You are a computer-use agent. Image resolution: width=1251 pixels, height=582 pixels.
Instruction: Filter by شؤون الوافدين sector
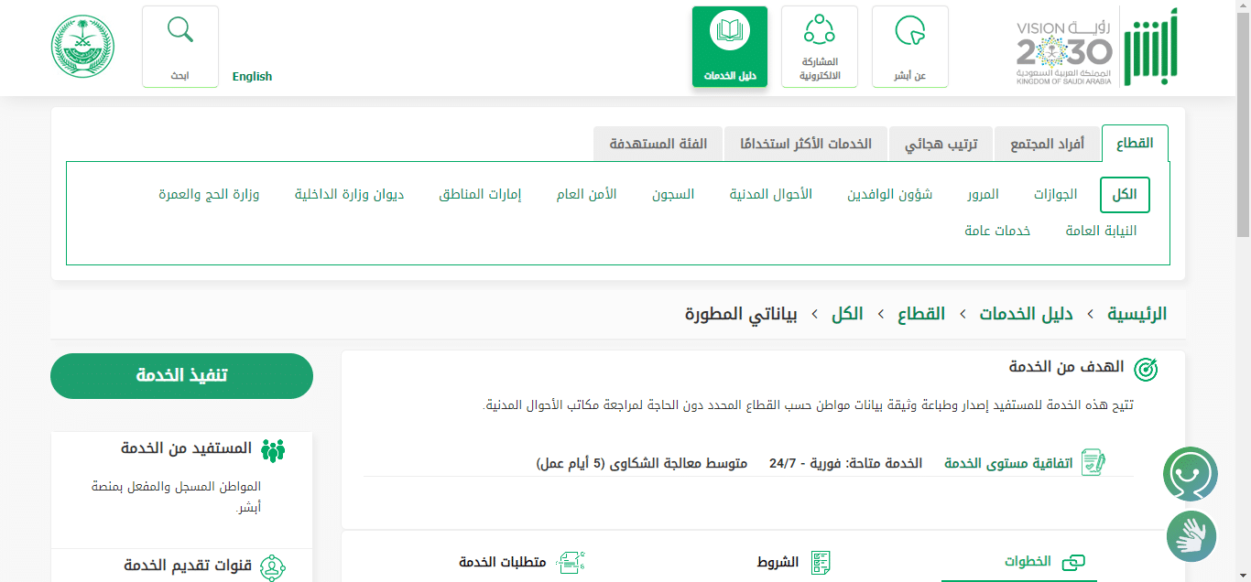(x=889, y=195)
